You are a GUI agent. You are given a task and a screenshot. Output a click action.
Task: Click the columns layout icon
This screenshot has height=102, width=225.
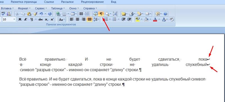(81, 14)
